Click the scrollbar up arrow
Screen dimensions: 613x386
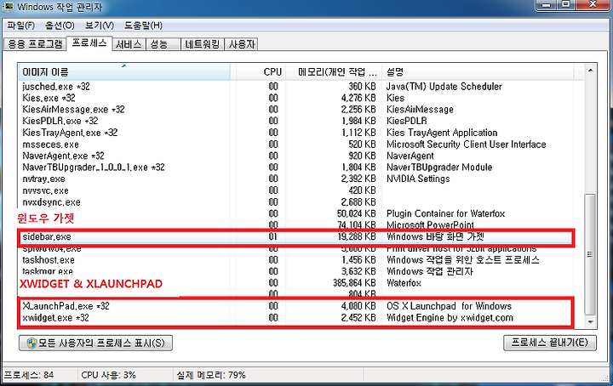590,71
